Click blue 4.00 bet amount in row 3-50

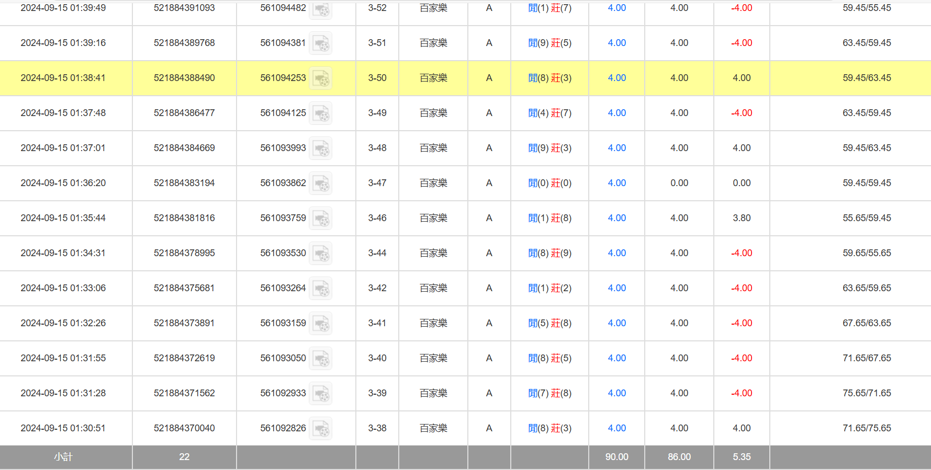(616, 78)
